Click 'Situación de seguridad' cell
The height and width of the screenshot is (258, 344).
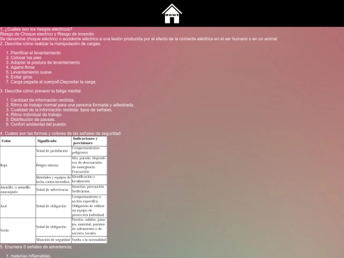tap(54, 240)
